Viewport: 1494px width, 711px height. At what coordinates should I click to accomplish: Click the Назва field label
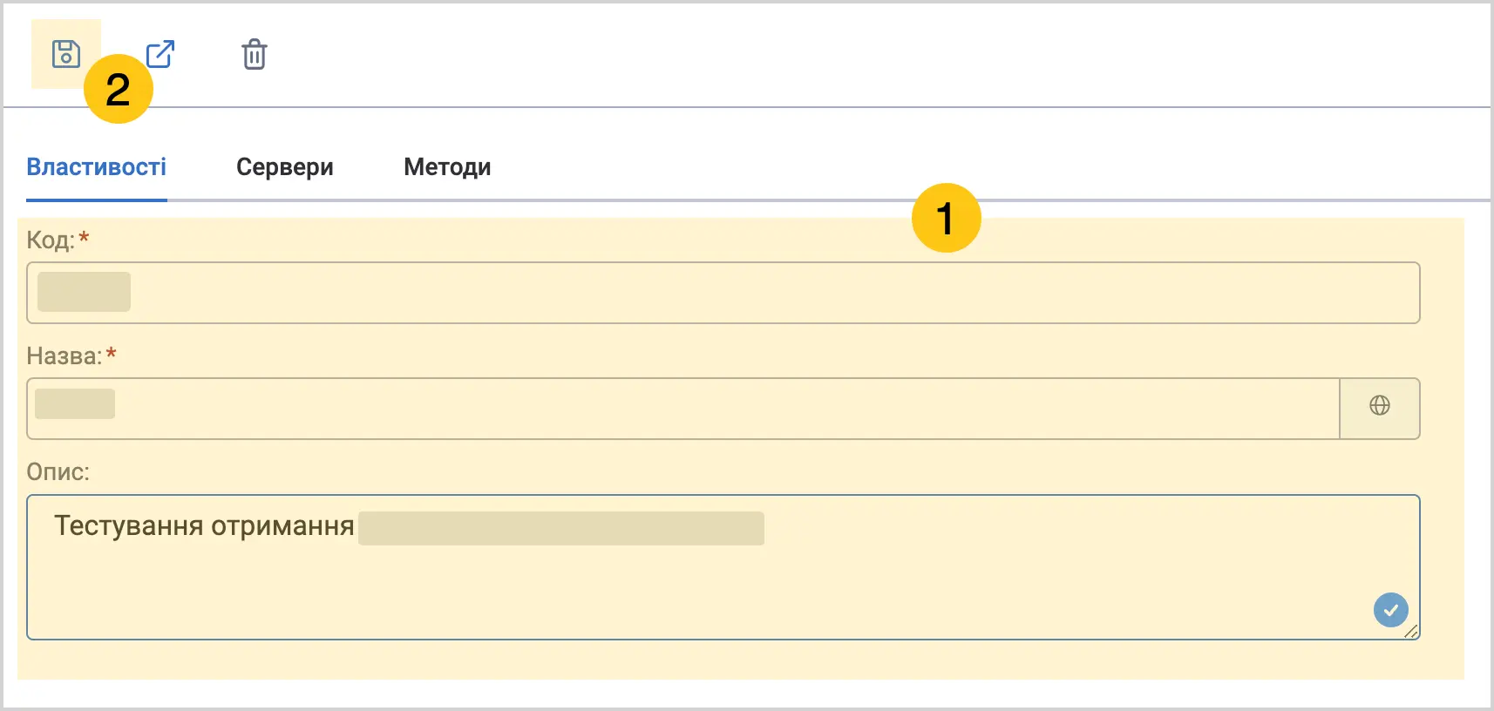click(x=65, y=355)
